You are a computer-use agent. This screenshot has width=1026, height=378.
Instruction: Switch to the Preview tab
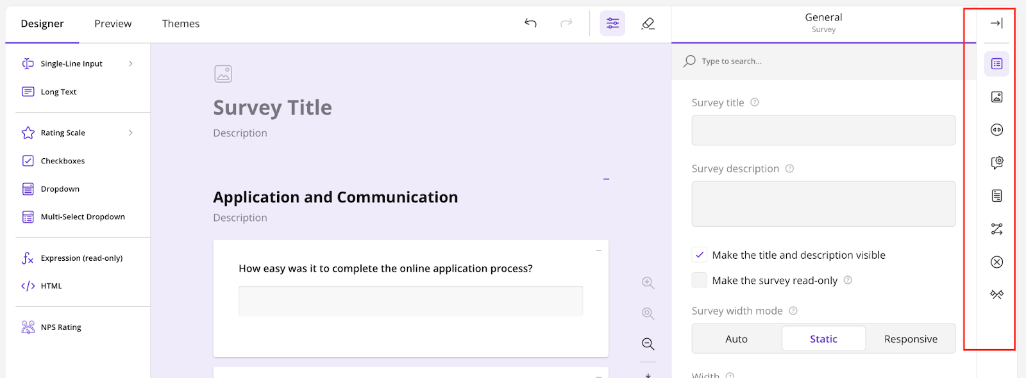[113, 24]
